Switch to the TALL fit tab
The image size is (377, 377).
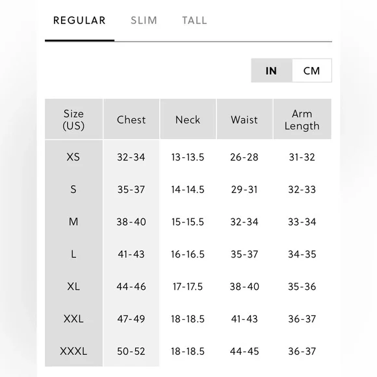194,20
